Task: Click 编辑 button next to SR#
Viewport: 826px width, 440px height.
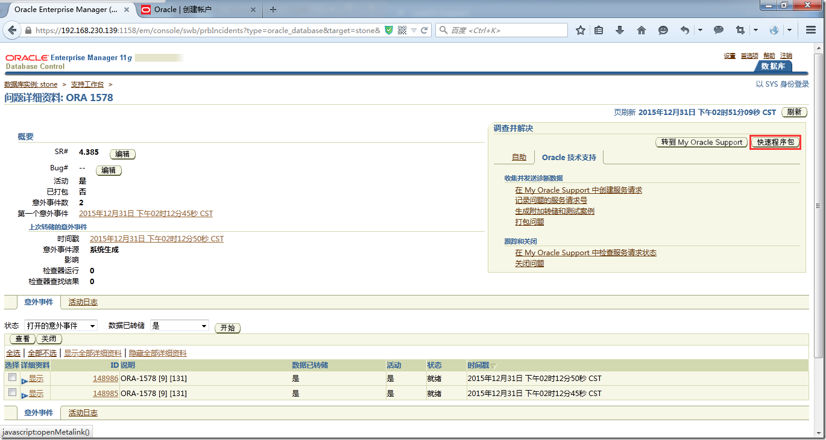Action: 122,154
